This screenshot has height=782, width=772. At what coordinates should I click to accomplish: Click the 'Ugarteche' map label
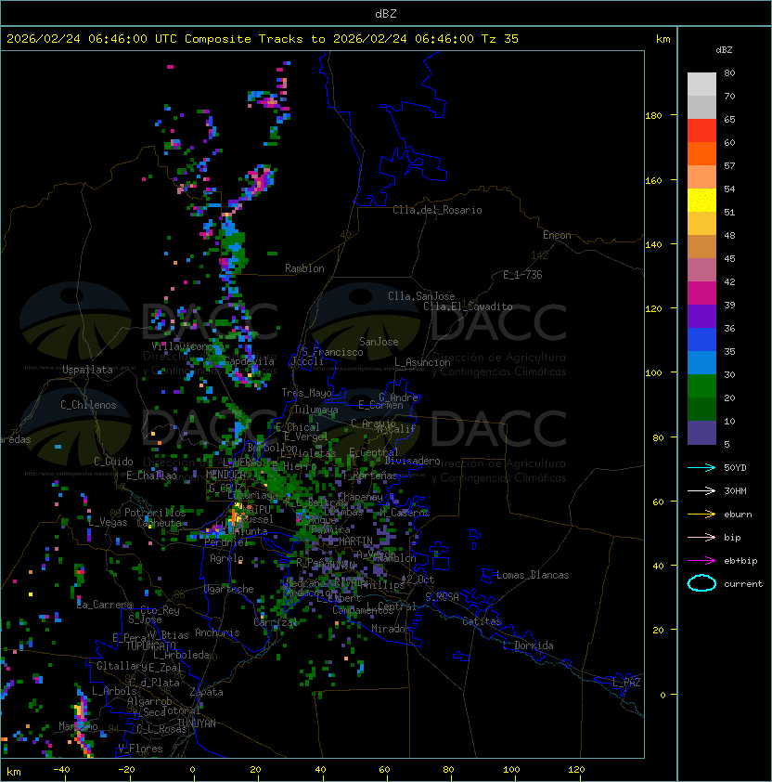(229, 589)
